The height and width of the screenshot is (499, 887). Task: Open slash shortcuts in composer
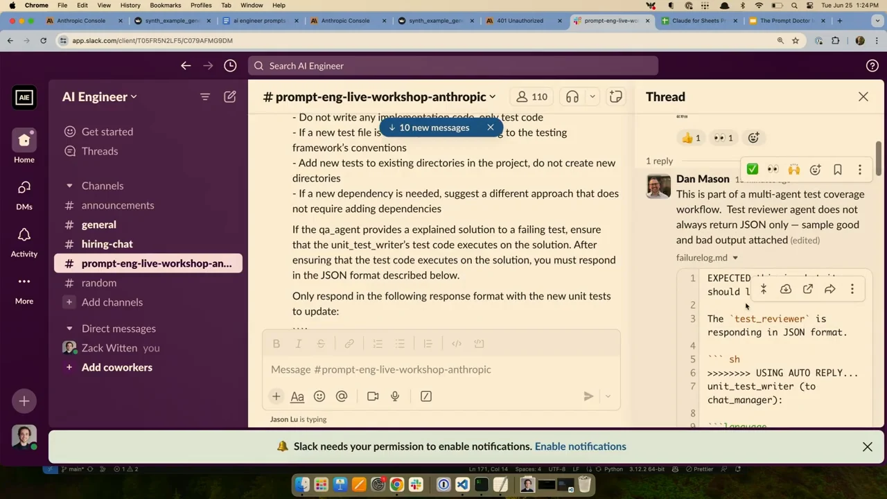[x=426, y=396]
